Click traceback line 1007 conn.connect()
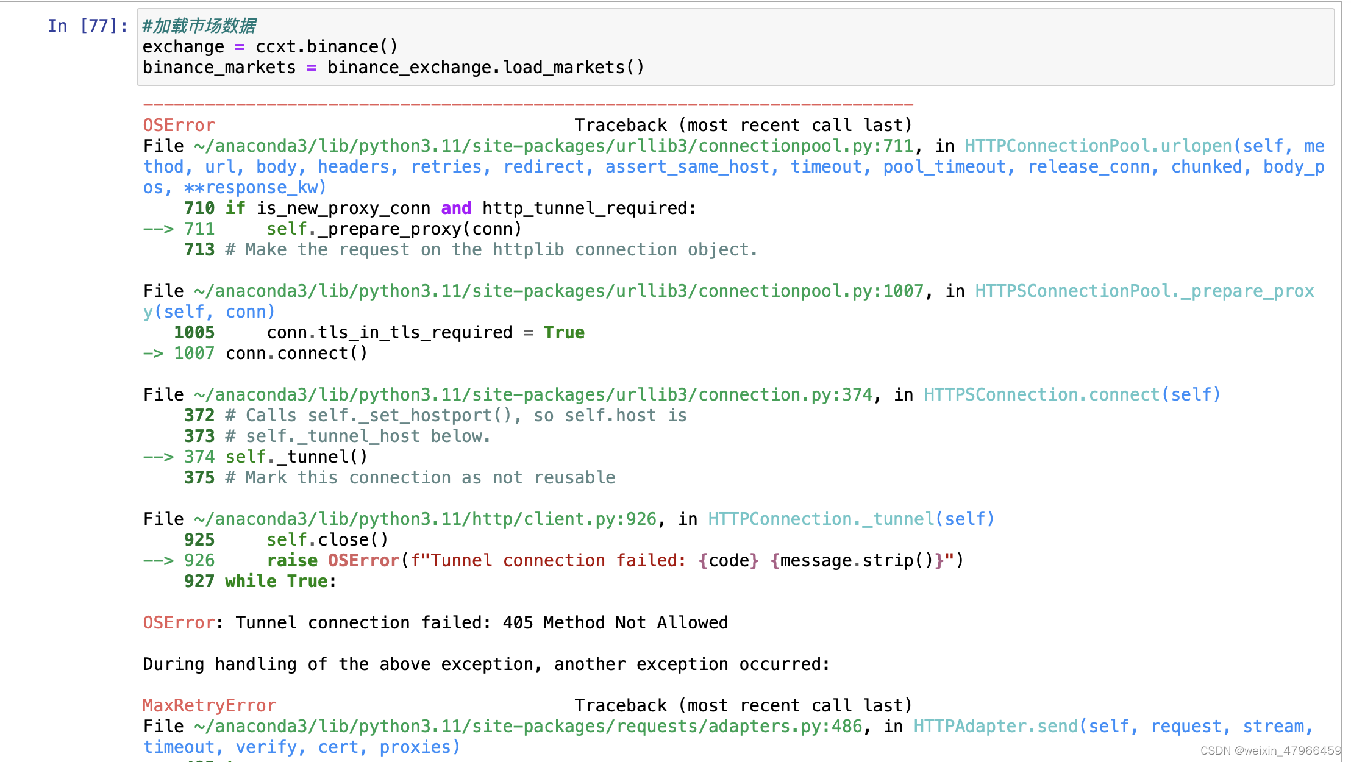This screenshot has width=1351, height=762. 296,354
